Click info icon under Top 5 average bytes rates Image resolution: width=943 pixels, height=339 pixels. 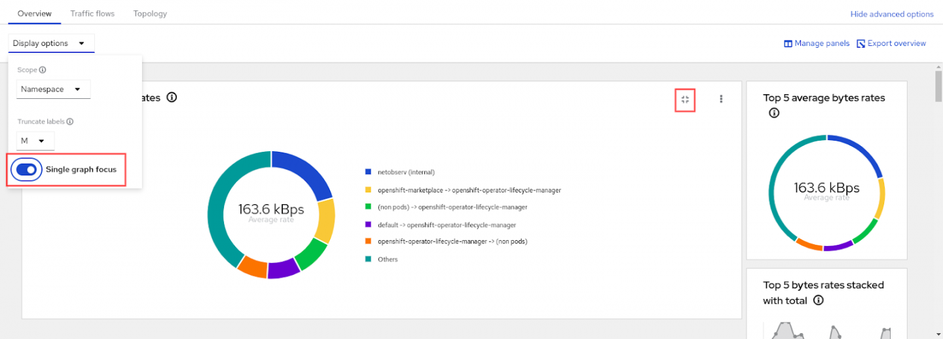click(x=774, y=113)
